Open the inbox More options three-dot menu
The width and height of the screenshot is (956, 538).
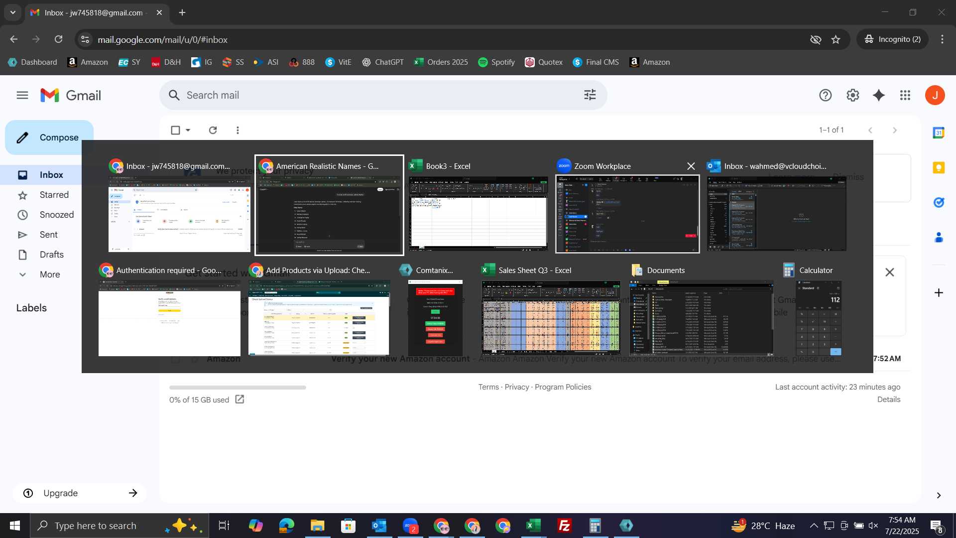[238, 130]
